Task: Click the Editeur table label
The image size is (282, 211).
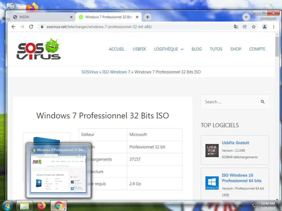Action: click(88, 135)
